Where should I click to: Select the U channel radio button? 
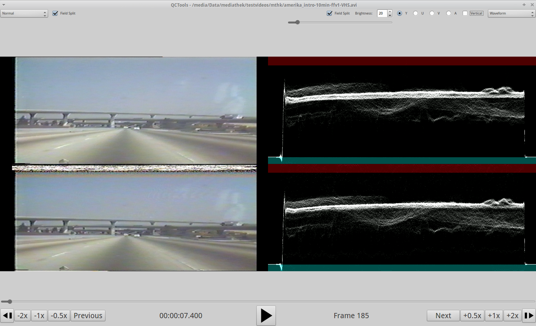click(415, 13)
